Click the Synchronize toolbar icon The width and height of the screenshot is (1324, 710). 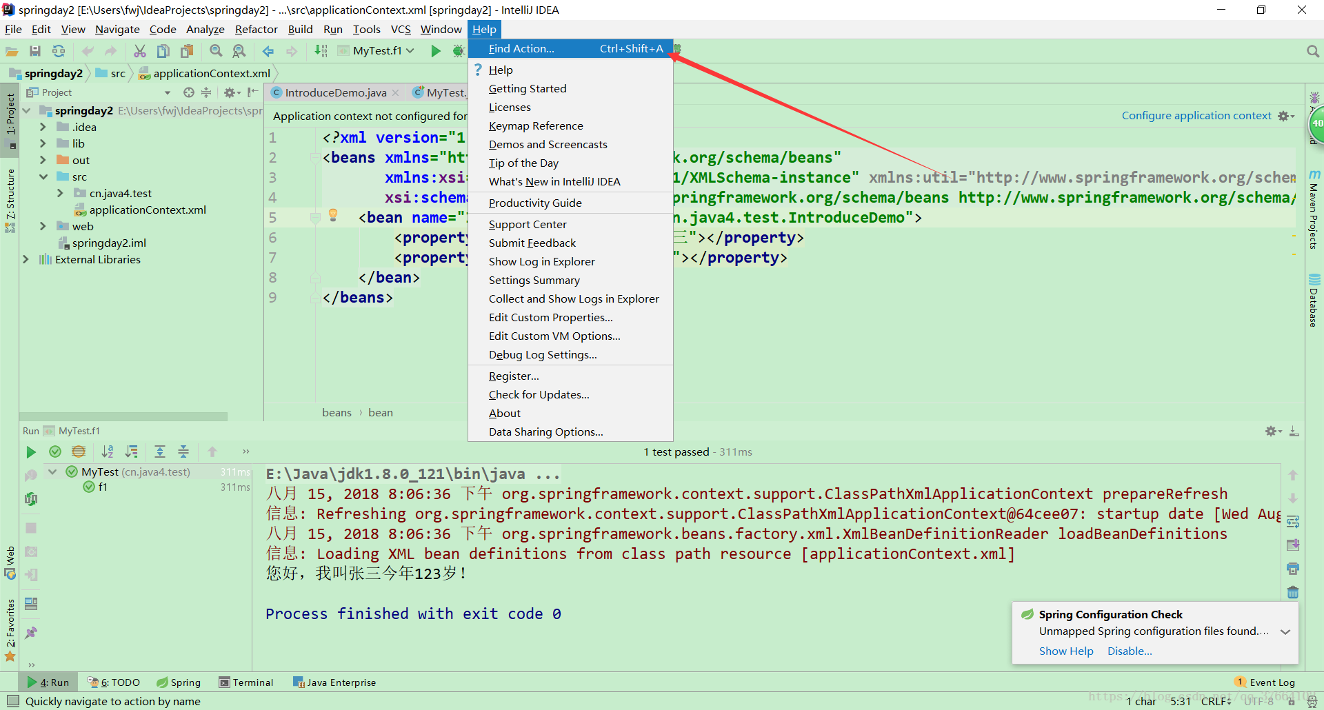59,51
